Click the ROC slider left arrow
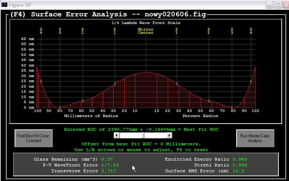 tap(117, 136)
